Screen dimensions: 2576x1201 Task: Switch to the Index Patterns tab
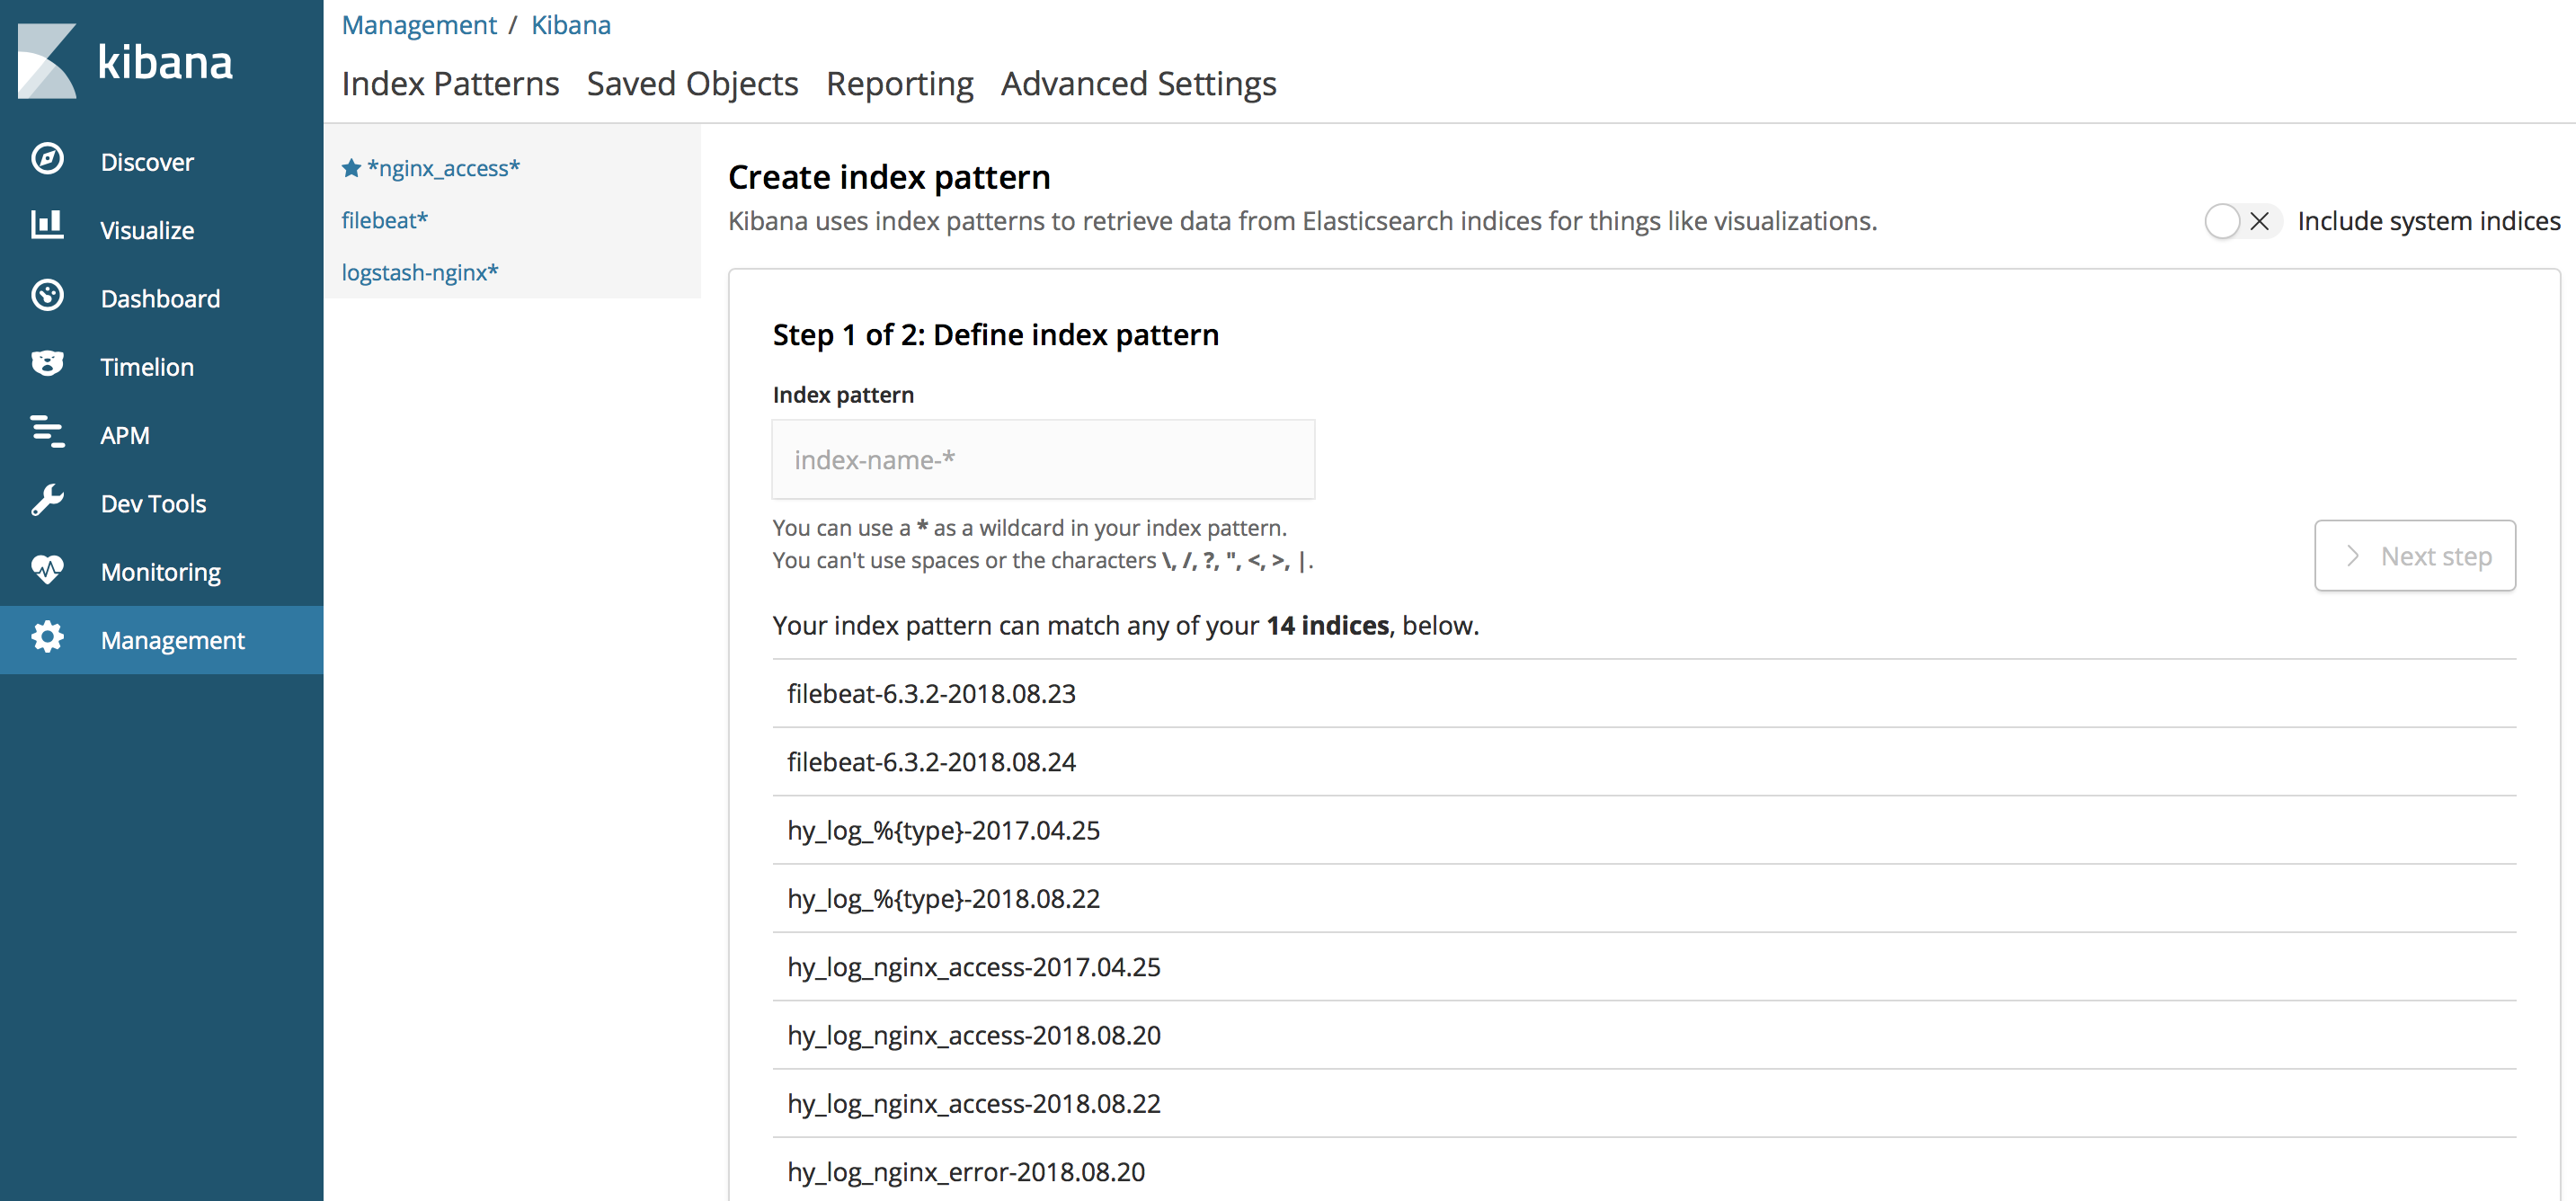pyautogui.click(x=450, y=83)
